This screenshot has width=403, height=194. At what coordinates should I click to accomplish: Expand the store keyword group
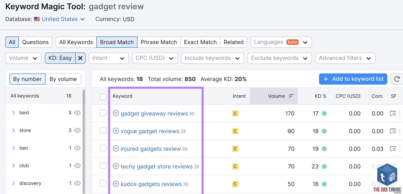pyautogui.click(x=14, y=130)
